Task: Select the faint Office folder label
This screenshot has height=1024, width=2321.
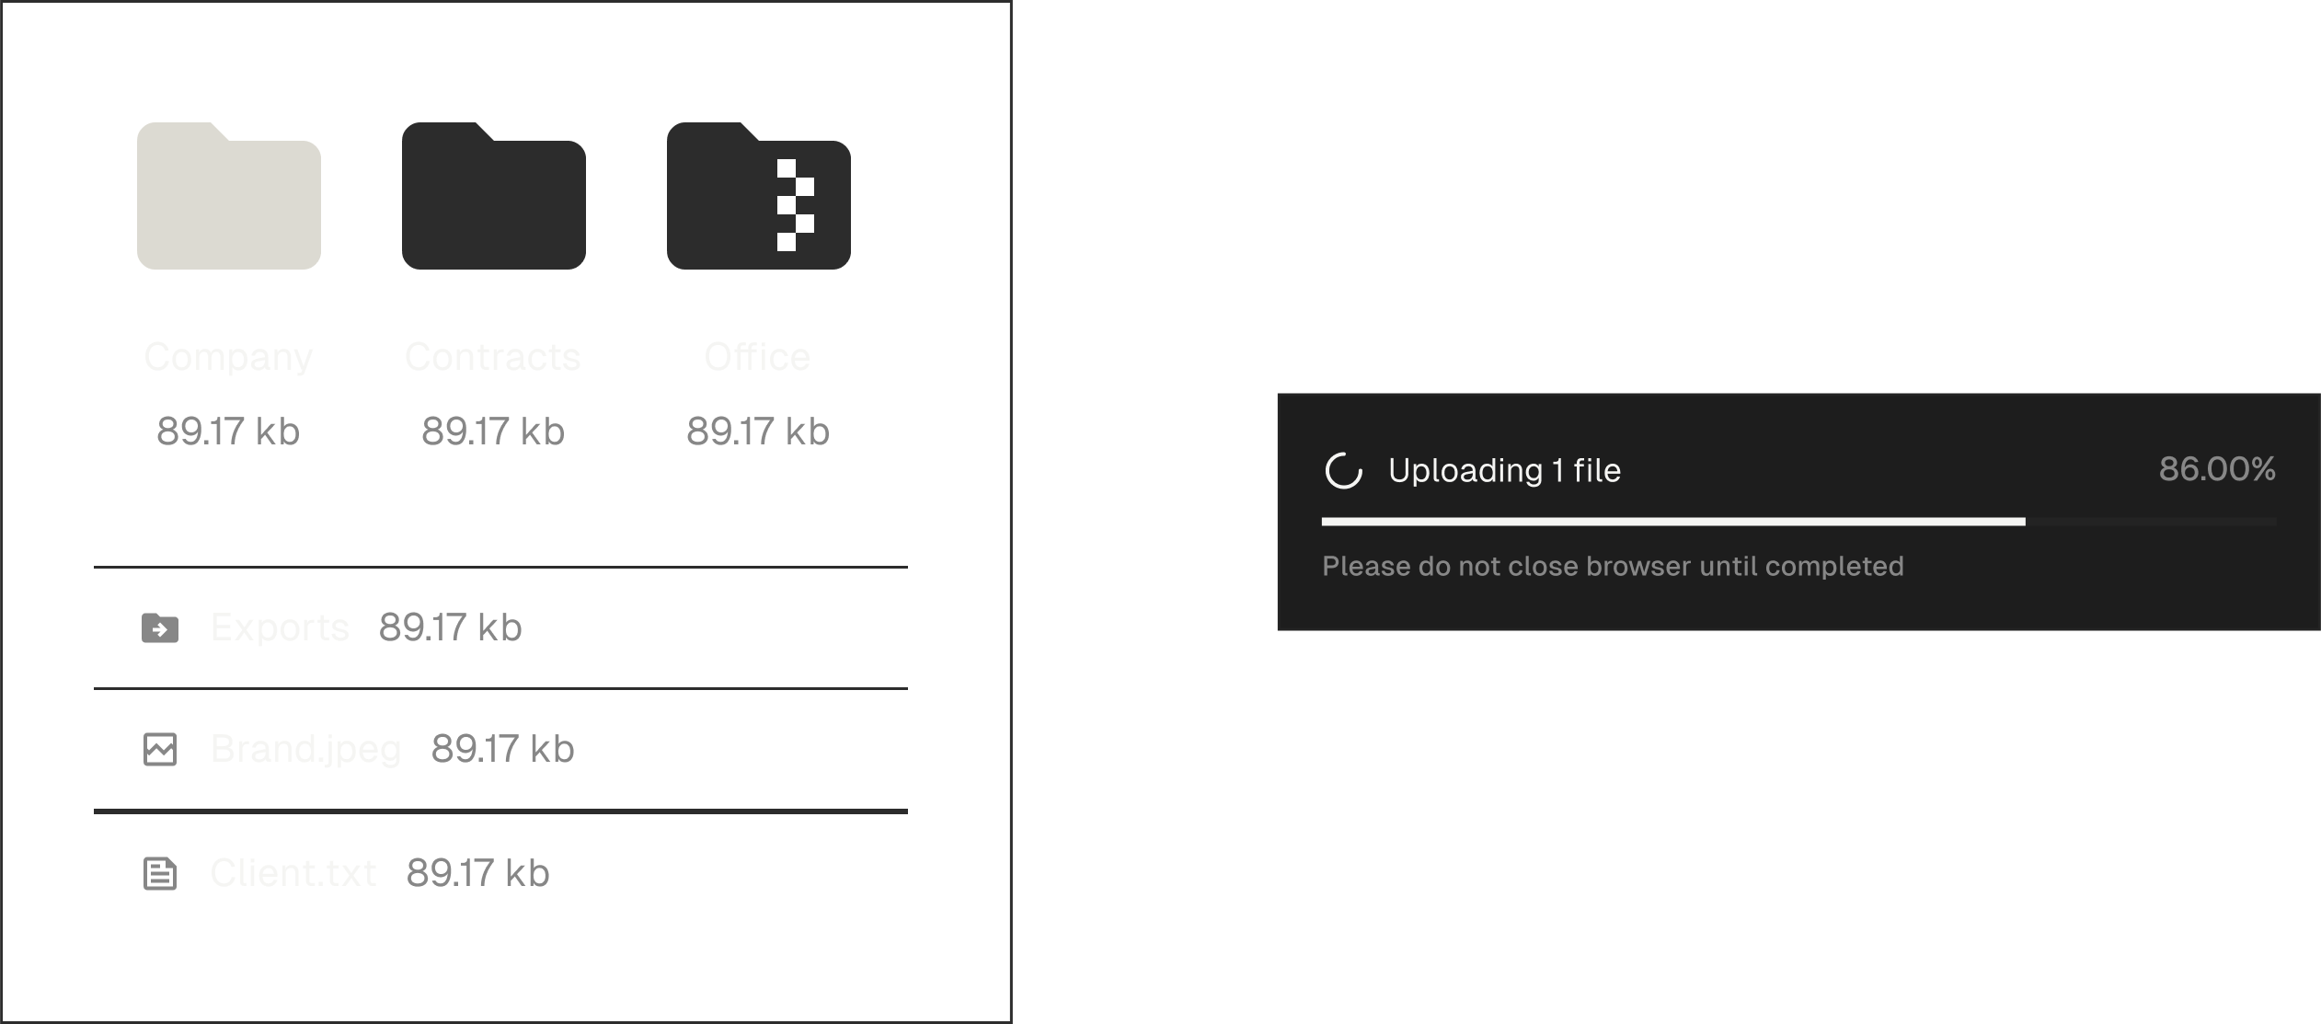Action: tap(758, 357)
